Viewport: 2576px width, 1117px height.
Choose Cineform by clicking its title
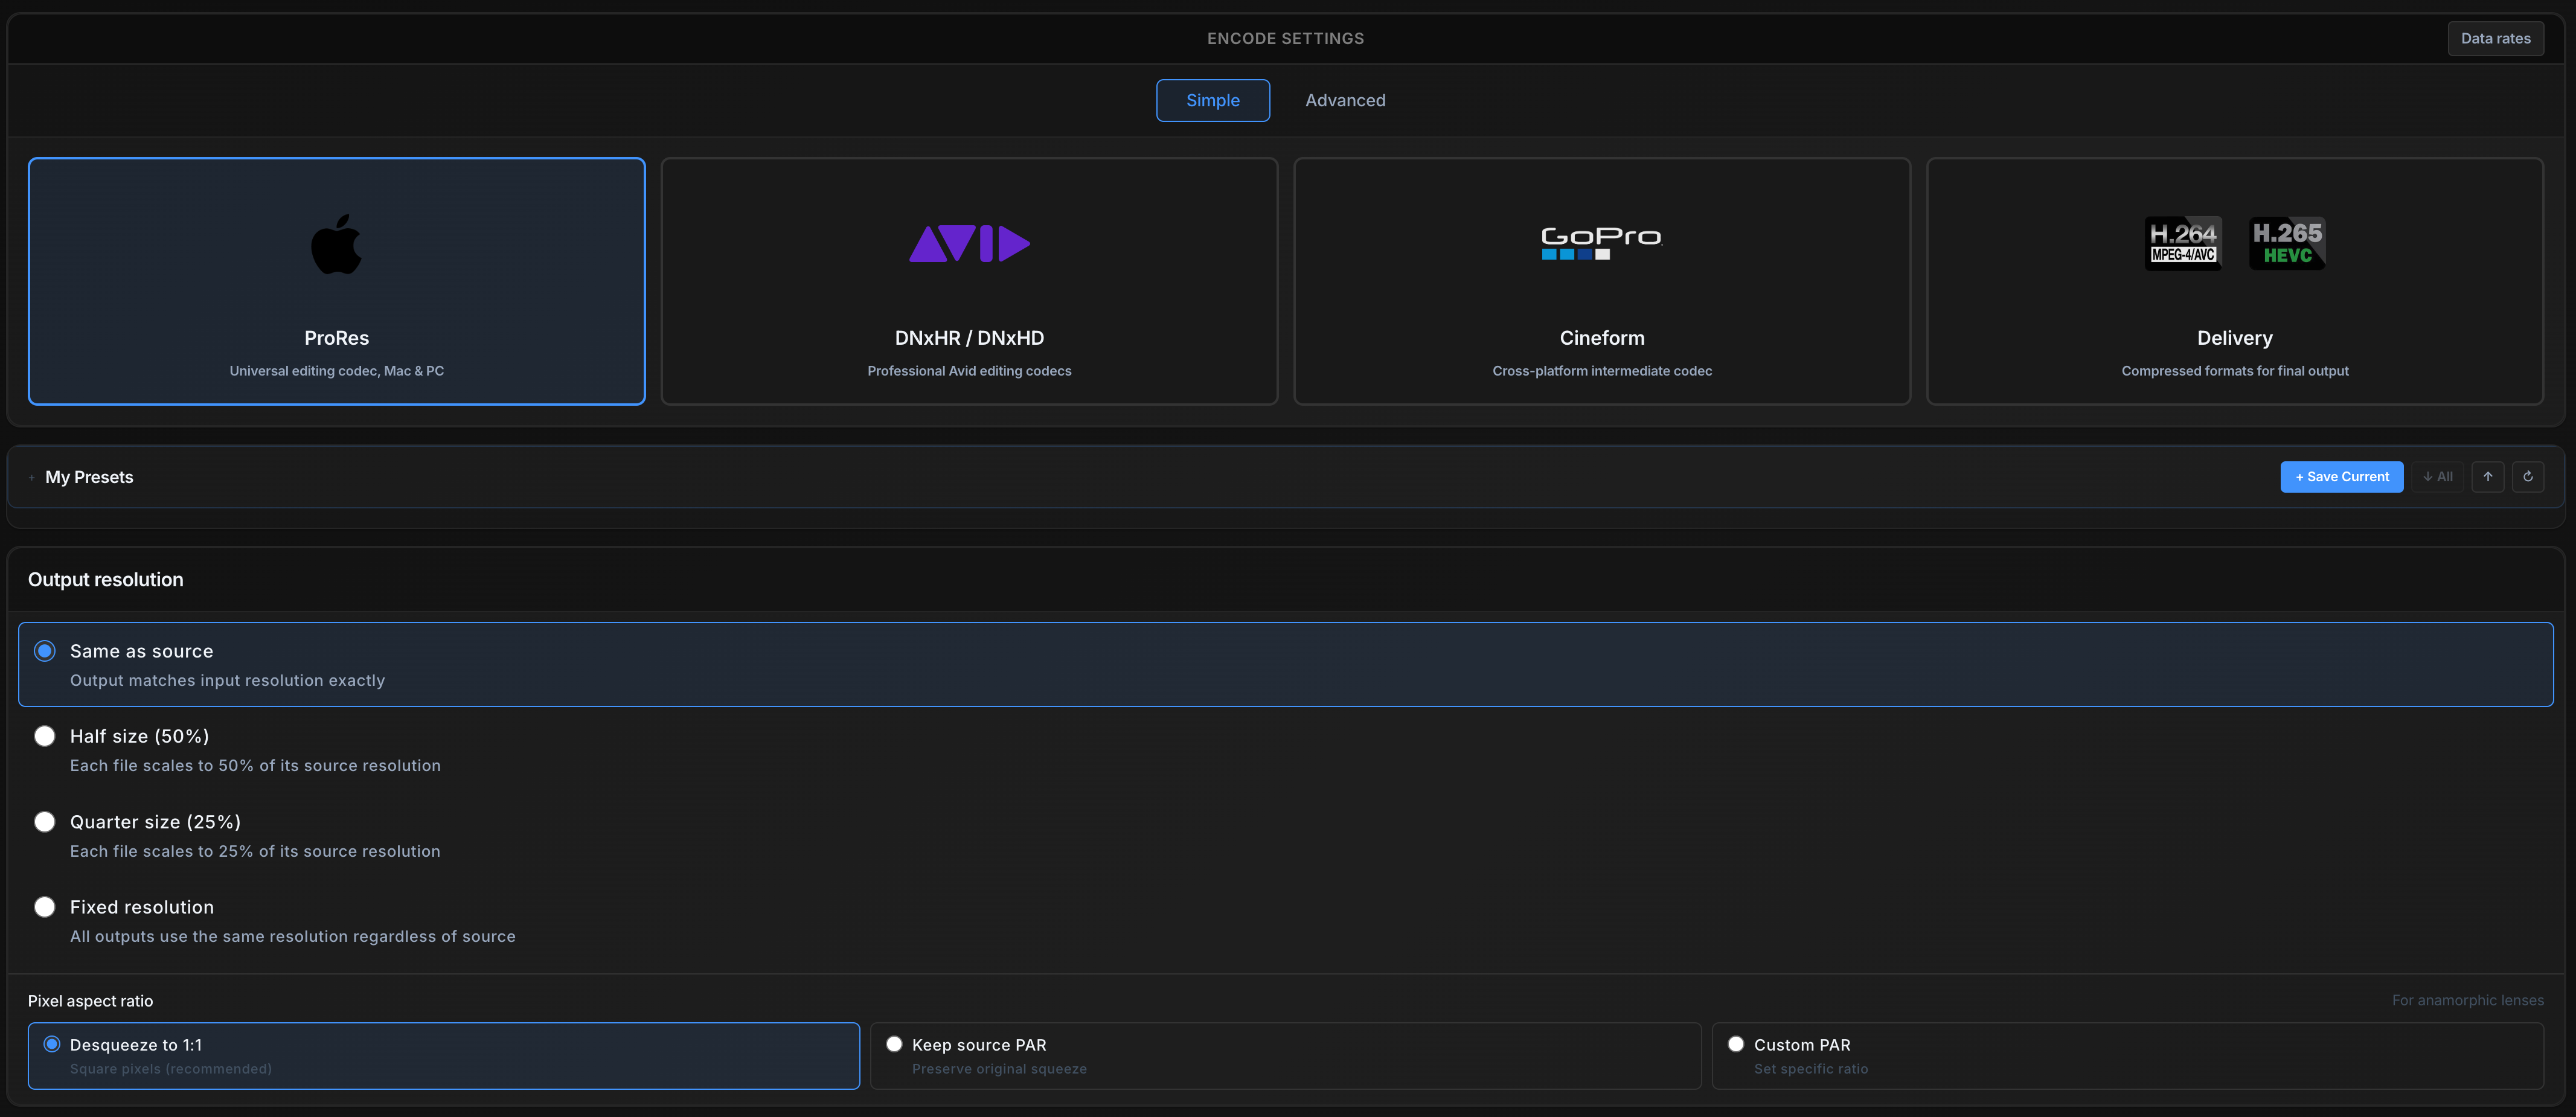pos(1601,338)
